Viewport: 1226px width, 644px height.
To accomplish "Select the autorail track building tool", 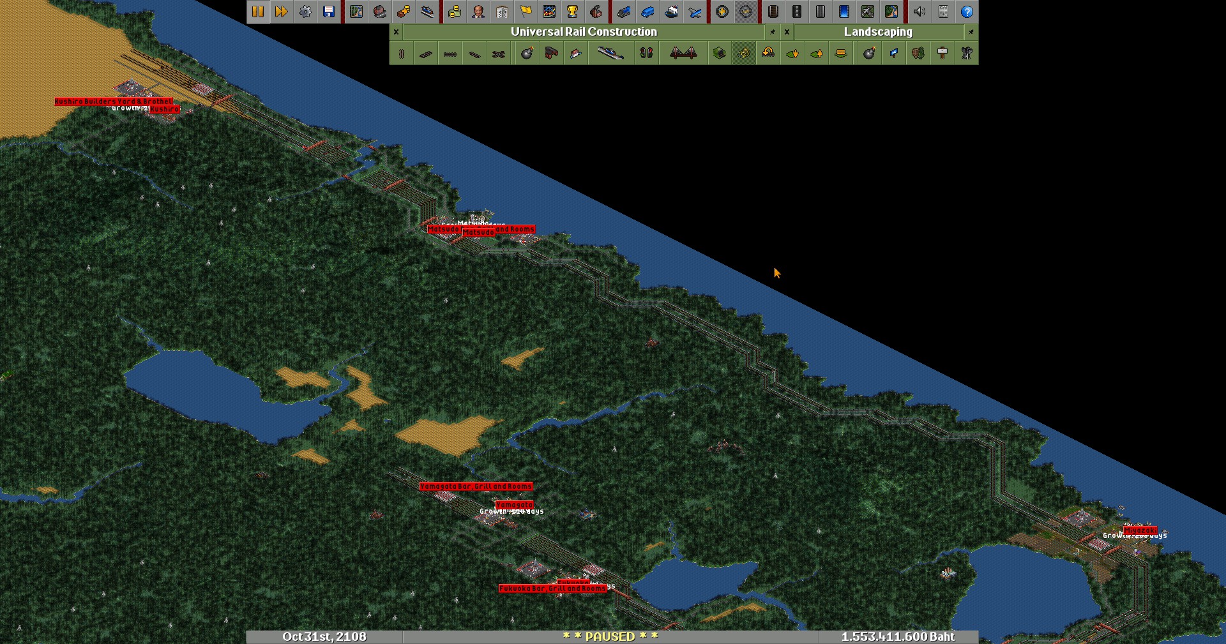I will (499, 54).
